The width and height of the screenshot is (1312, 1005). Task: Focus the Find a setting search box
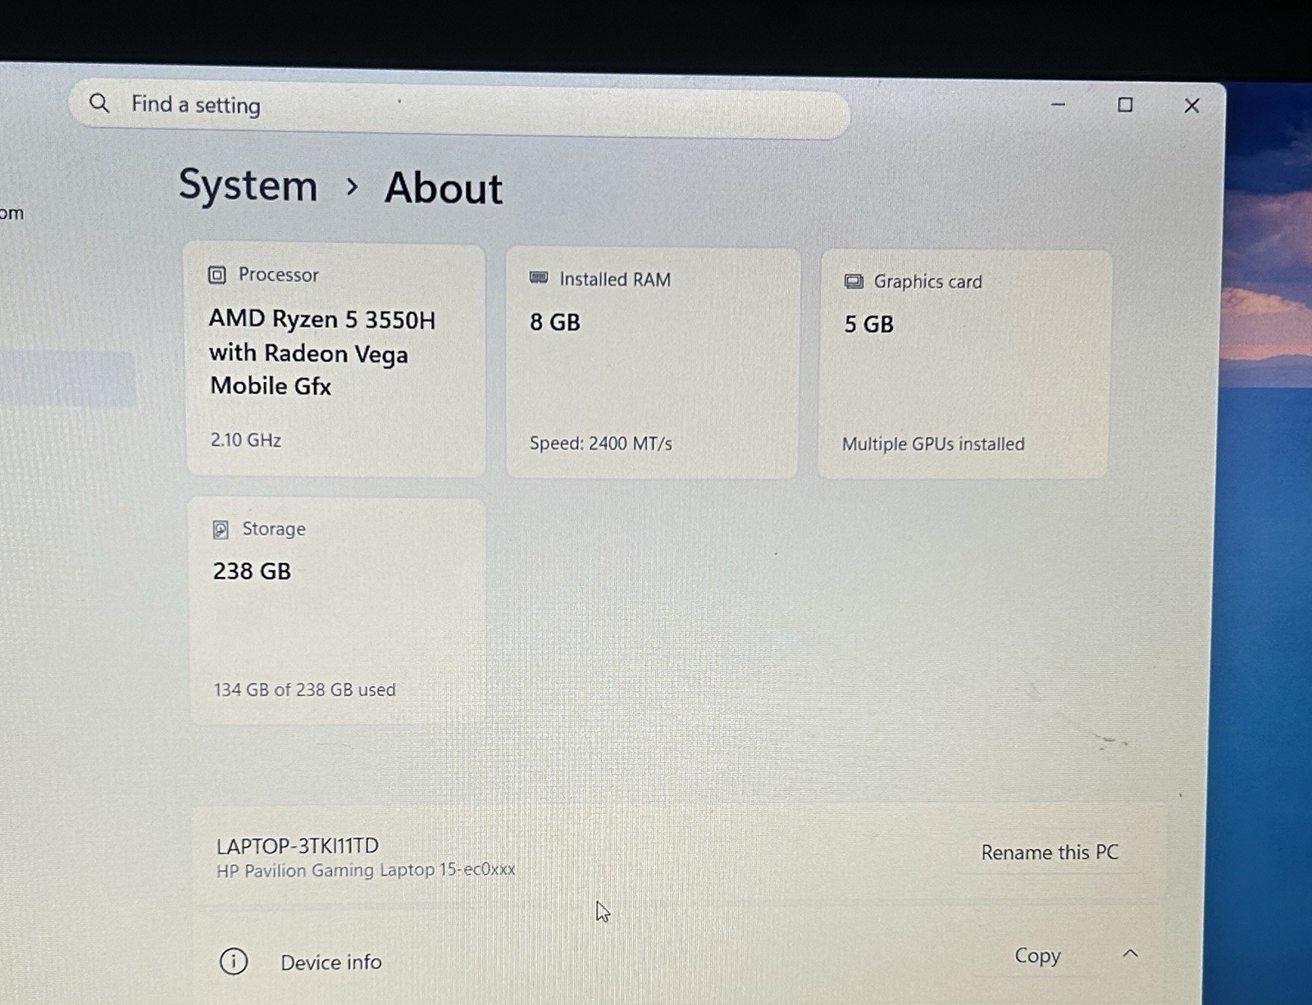coord(459,108)
